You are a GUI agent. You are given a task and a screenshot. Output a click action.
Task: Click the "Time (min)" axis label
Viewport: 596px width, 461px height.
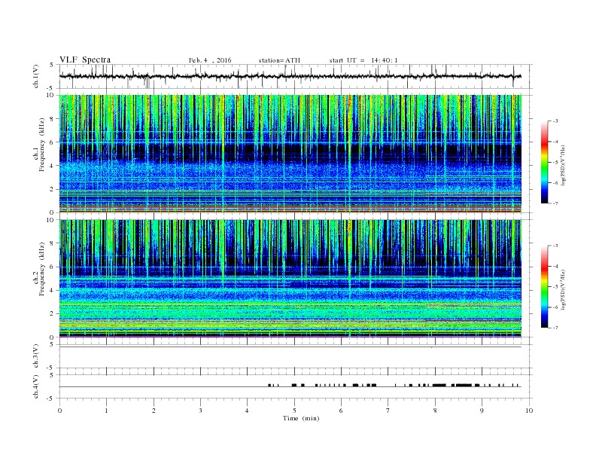tap(301, 418)
